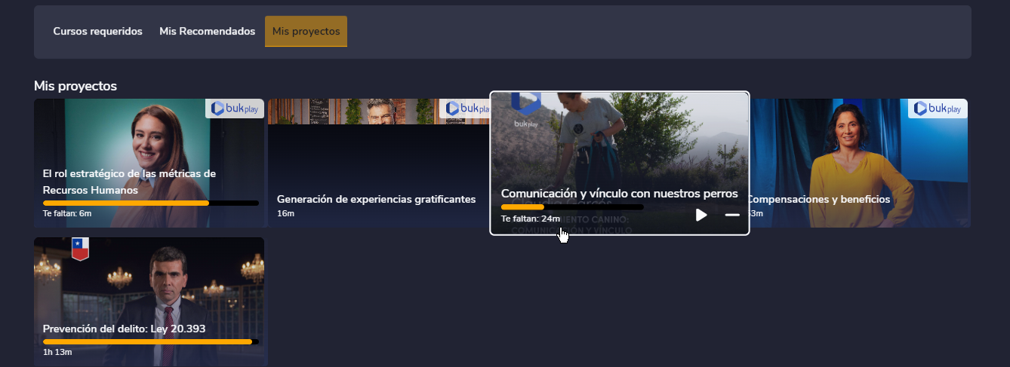The width and height of the screenshot is (1010, 367).
Task: Open the Mis Recomendados tab
Action: click(207, 32)
